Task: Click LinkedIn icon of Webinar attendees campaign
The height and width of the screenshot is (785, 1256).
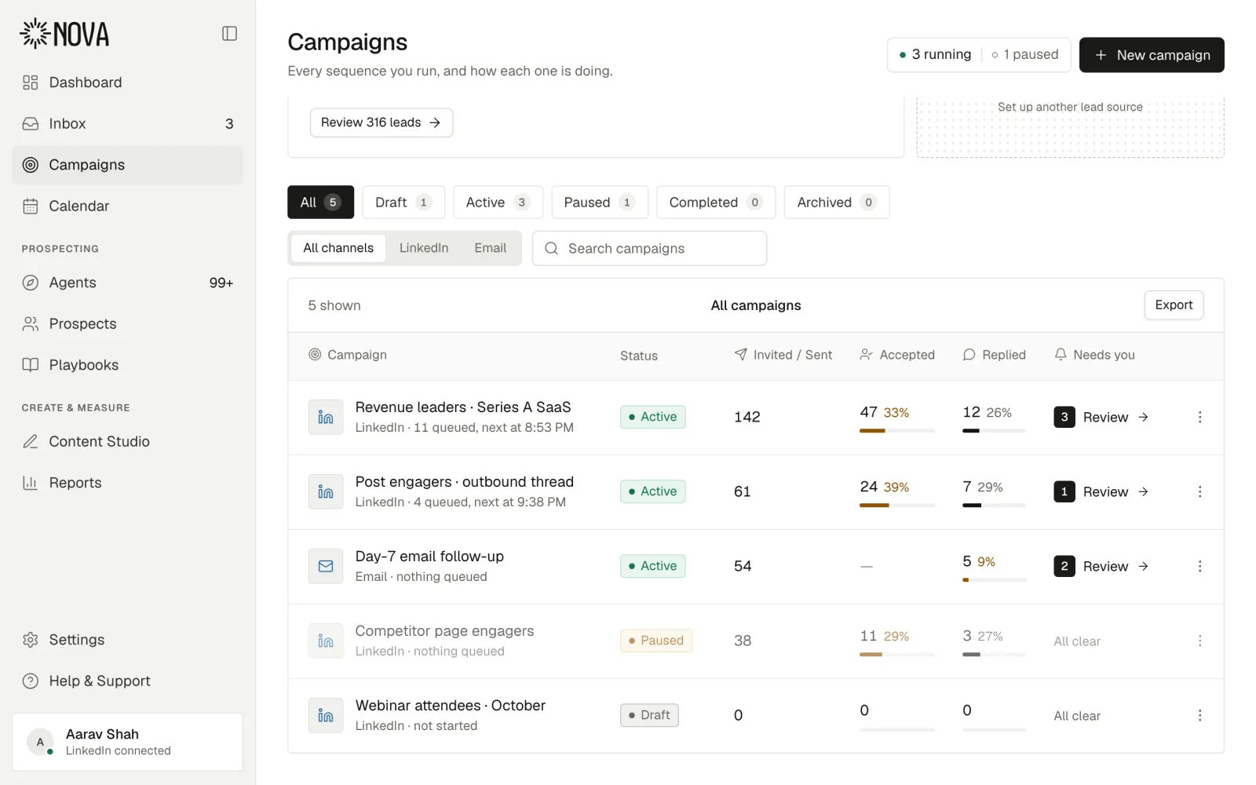Action: pyautogui.click(x=326, y=715)
